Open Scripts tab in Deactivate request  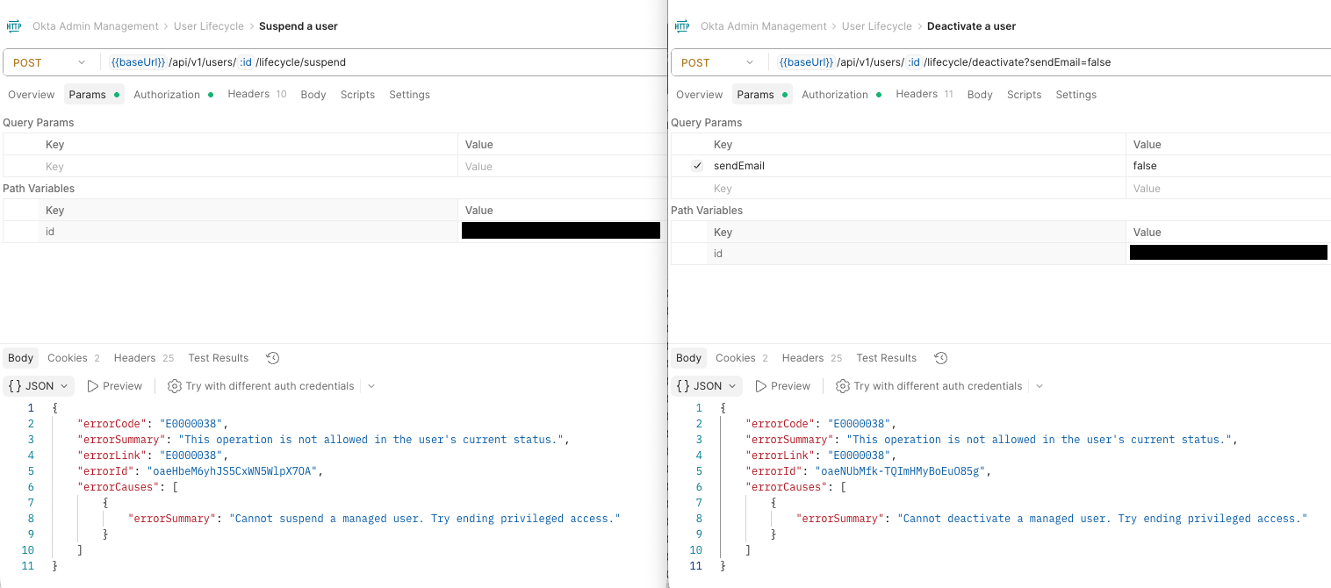point(1024,95)
